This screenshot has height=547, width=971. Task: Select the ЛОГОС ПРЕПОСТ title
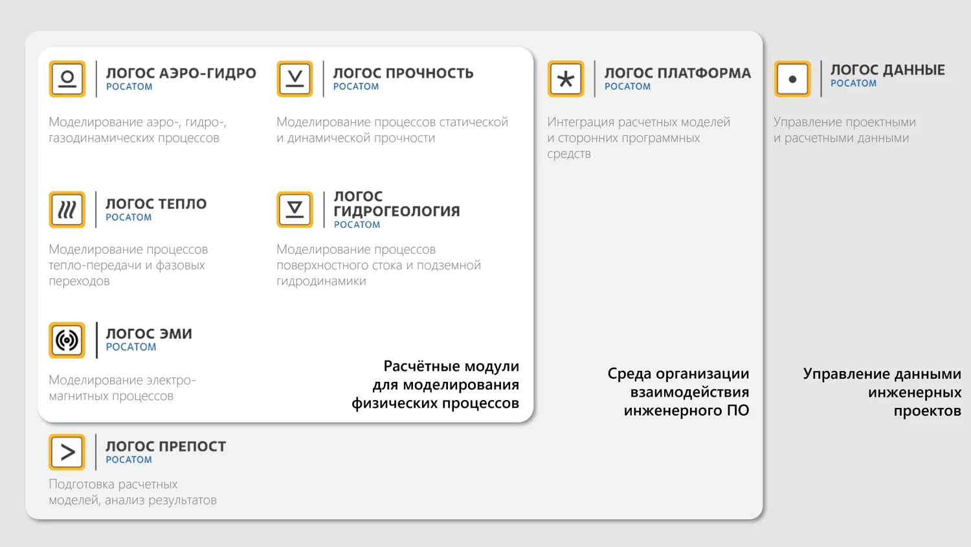point(166,446)
